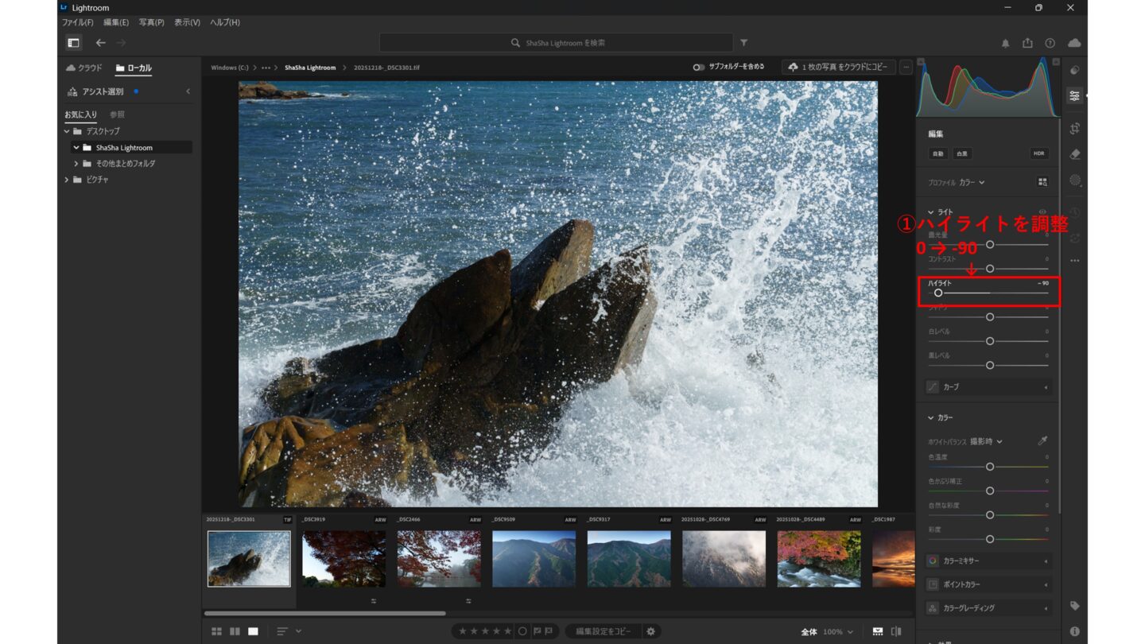1145x644 pixels.
Task: Expand the その他まとめフォルダ folder
Action: pyautogui.click(x=76, y=164)
